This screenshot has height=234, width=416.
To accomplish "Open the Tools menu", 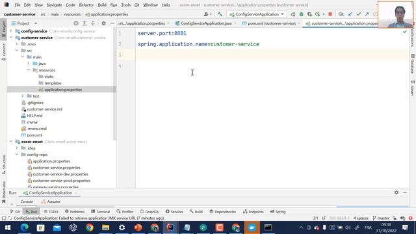I will point(125,5).
